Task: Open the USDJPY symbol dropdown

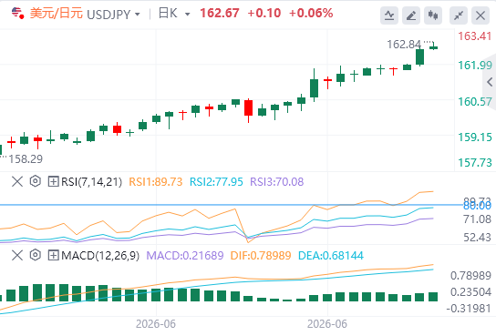Action: 113,15
